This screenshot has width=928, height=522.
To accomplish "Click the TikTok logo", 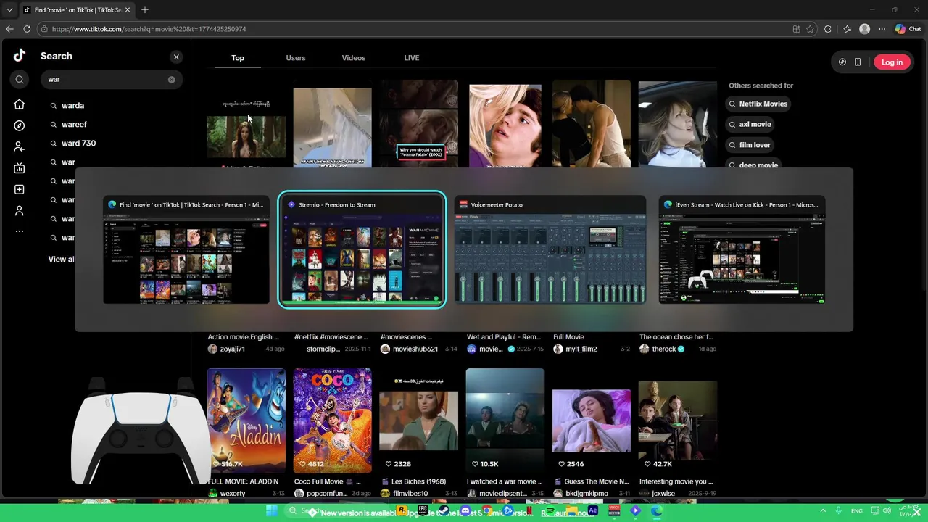I will (x=20, y=56).
